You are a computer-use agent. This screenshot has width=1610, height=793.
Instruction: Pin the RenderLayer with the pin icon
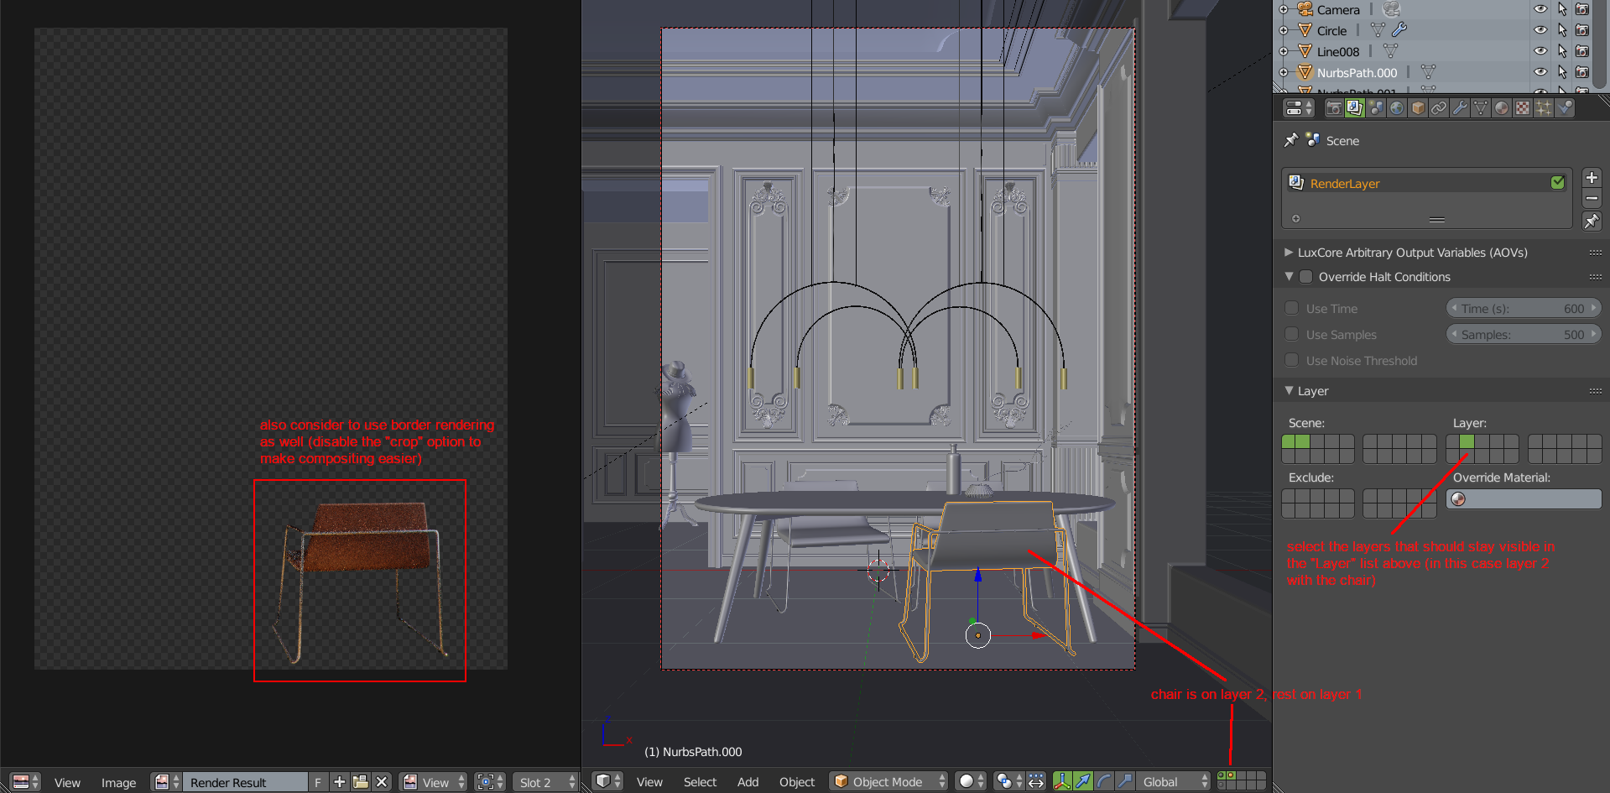point(1592,221)
